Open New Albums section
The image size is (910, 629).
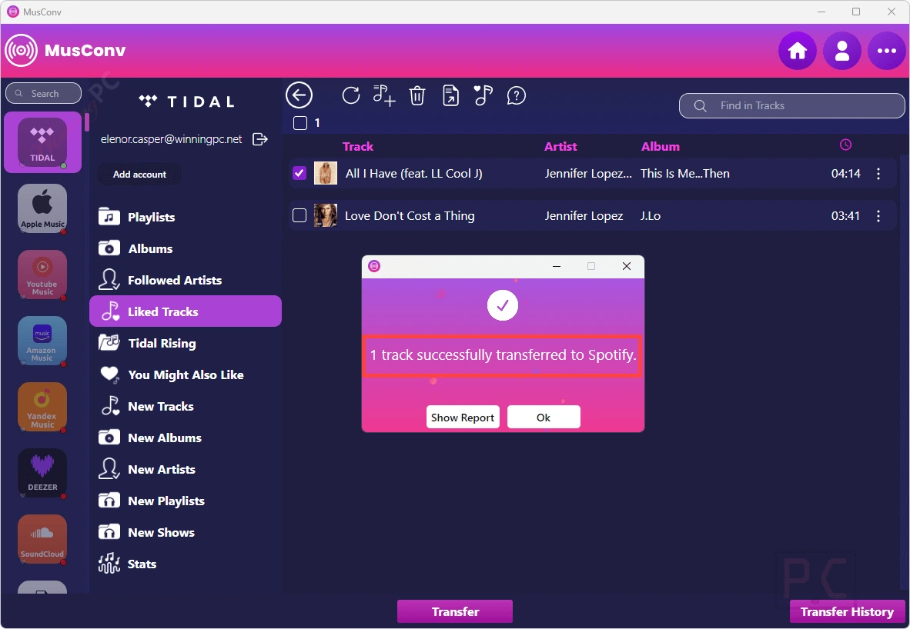[186, 438]
